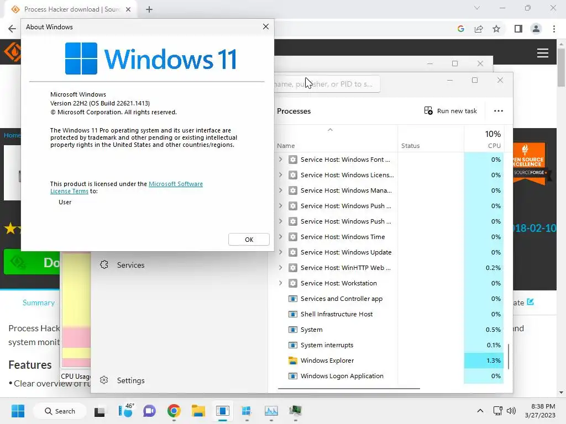Open File Explorer from the taskbar
The height and width of the screenshot is (424, 566).
(x=198, y=411)
